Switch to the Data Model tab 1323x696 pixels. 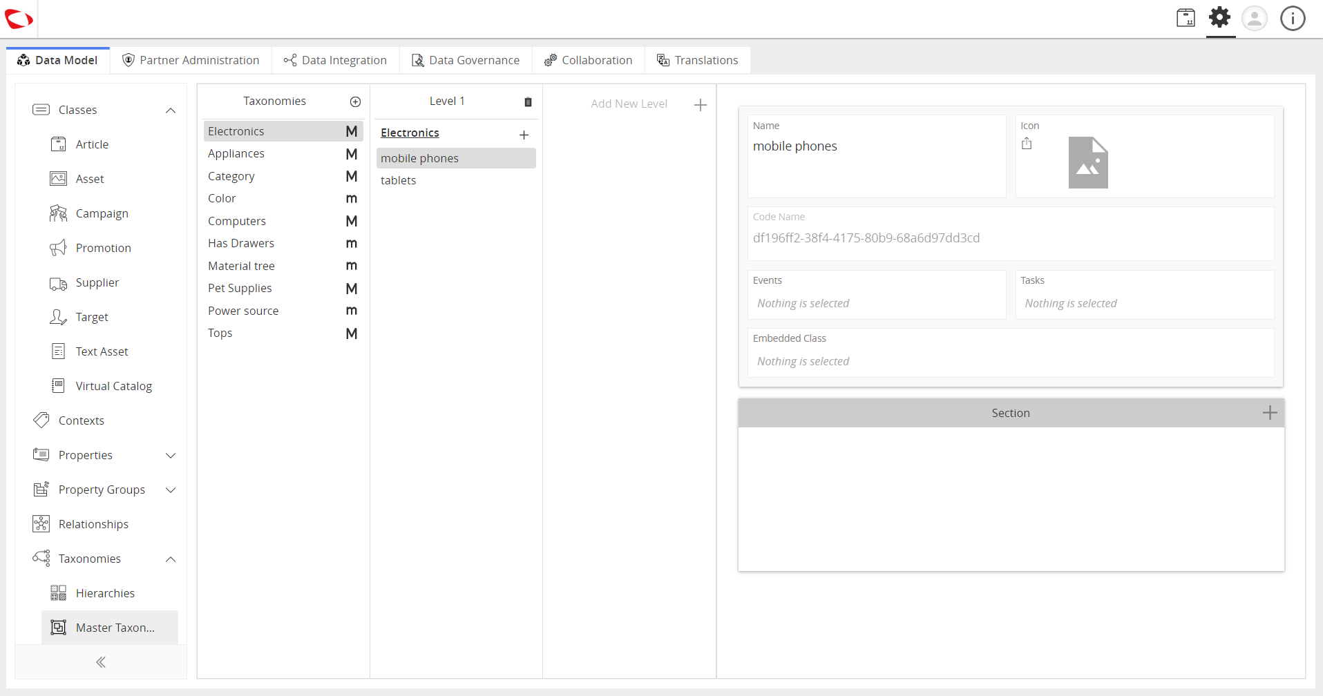[58, 61]
